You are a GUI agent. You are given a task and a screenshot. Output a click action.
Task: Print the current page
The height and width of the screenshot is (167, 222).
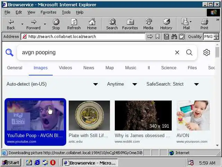click(x=204, y=24)
